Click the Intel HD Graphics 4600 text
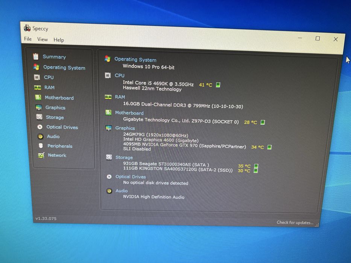The height and width of the screenshot is (263, 351). (161, 140)
